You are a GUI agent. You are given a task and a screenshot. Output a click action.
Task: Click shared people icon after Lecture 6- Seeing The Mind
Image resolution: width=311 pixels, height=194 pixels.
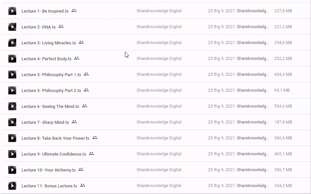pos(85,106)
